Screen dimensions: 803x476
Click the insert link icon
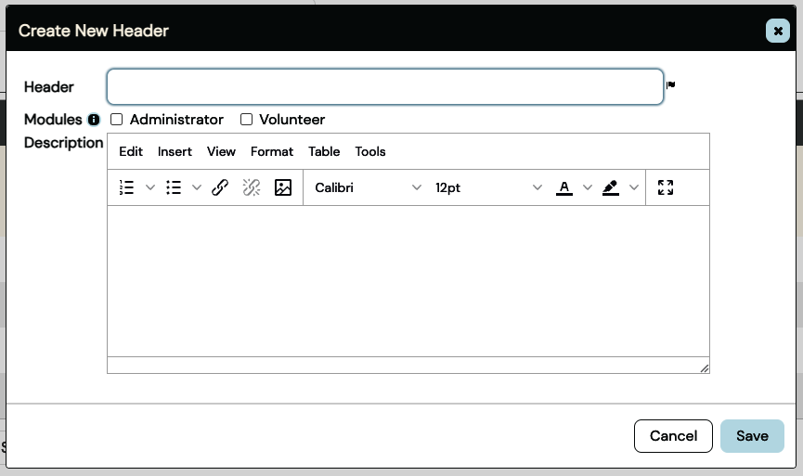(220, 187)
